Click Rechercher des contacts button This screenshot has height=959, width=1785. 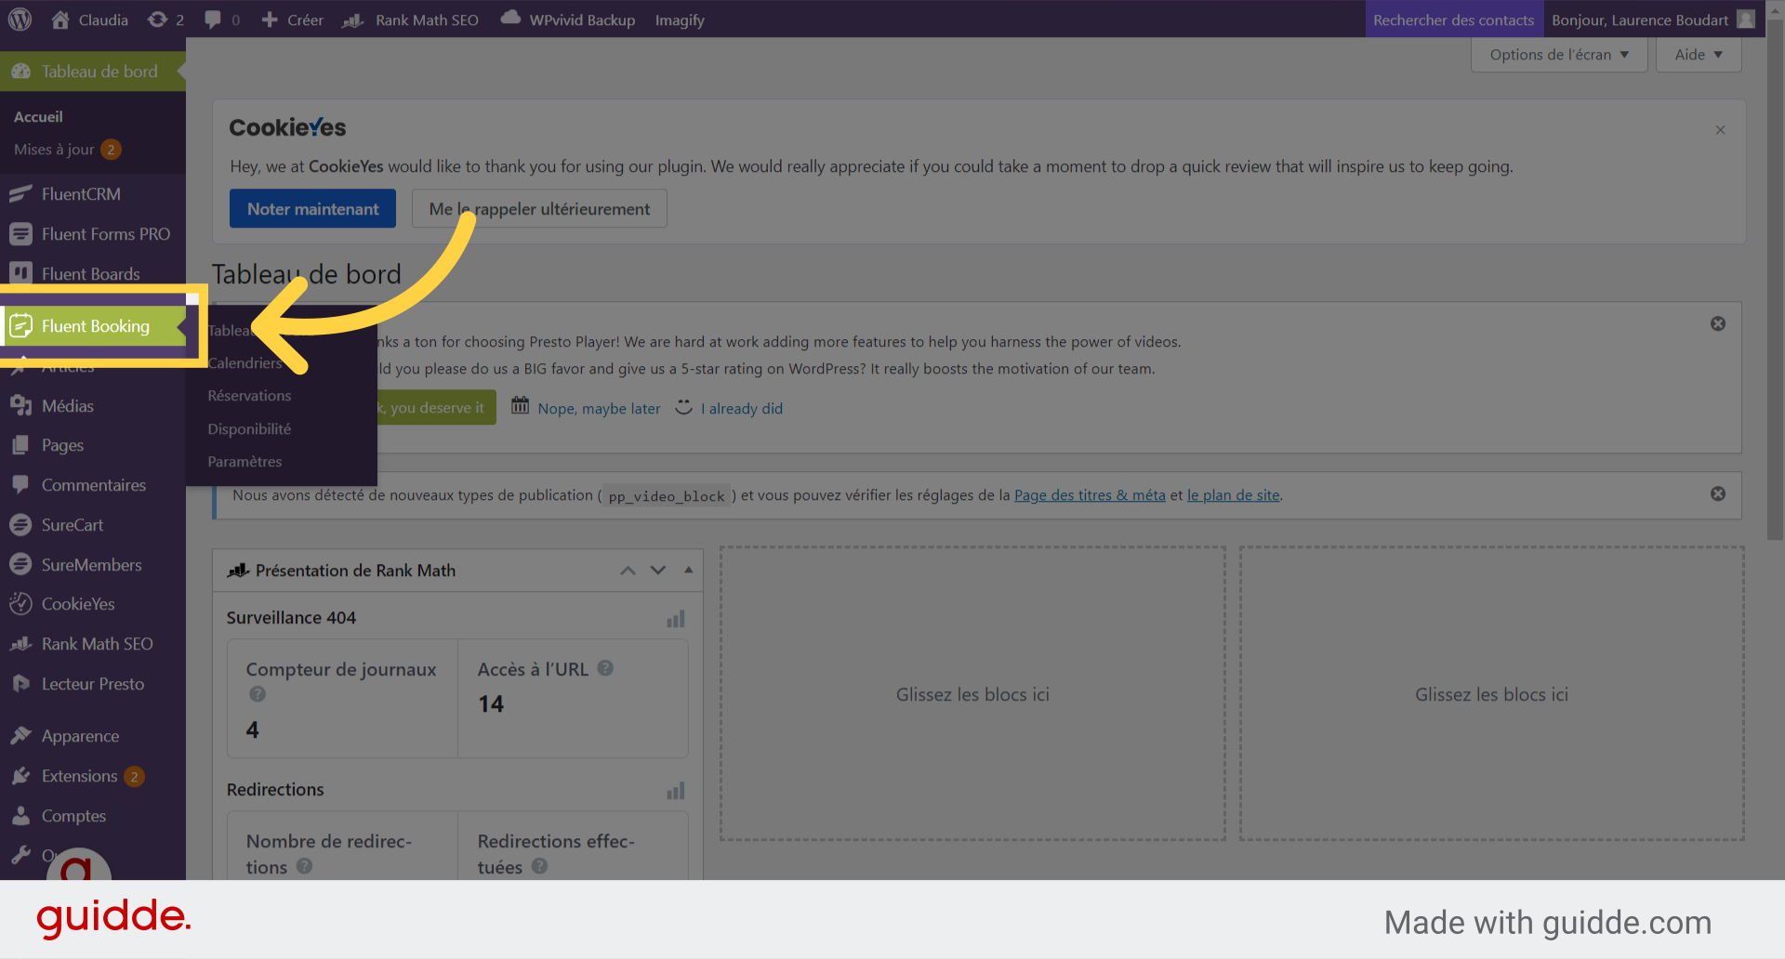tap(1453, 20)
